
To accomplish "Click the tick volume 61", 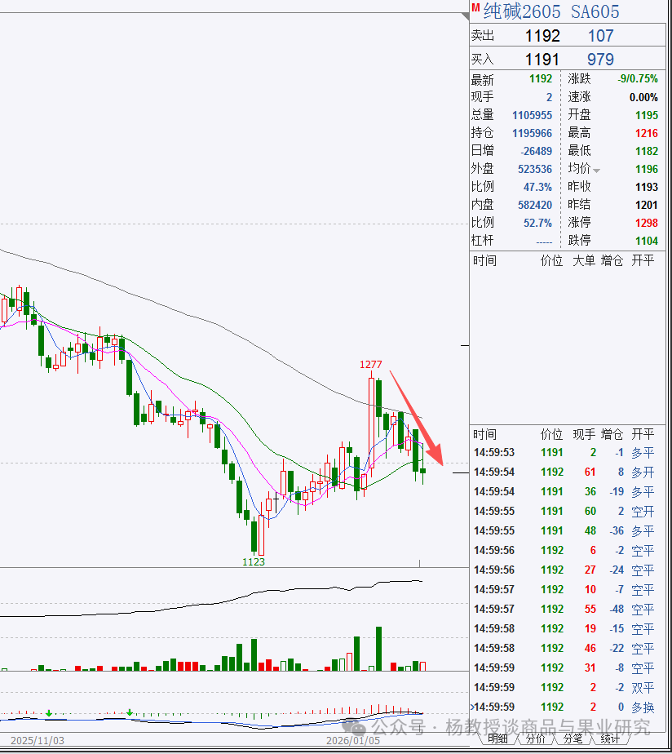I will tap(590, 472).
